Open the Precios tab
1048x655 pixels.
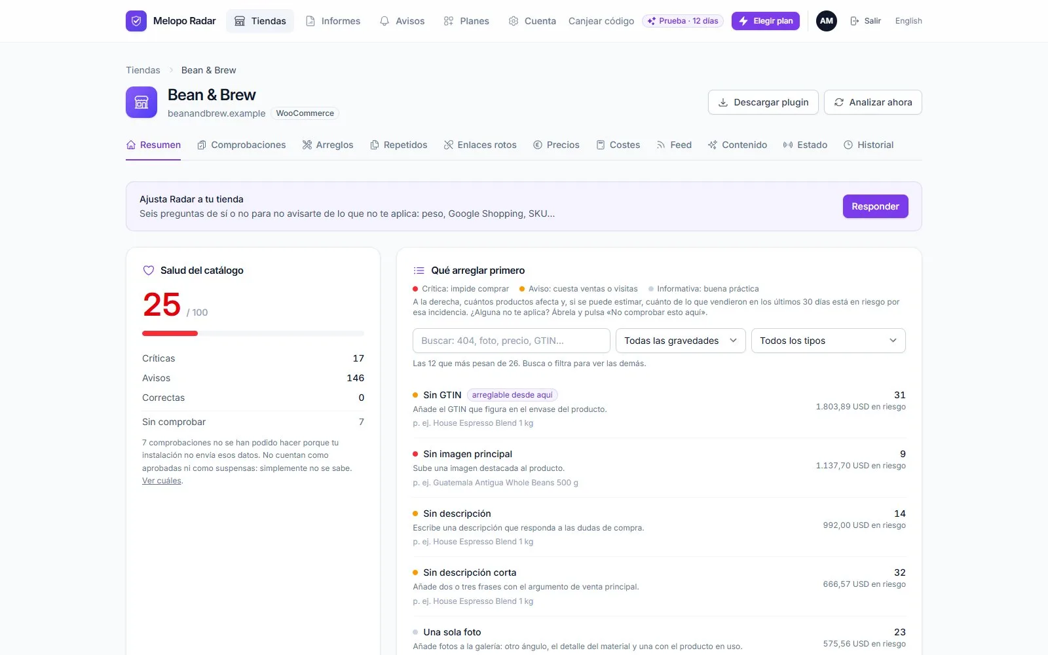(556, 145)
